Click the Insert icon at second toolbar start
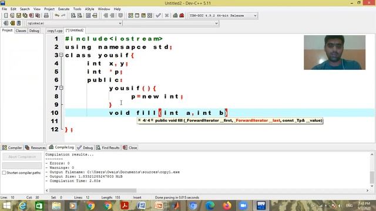This screenshot has width=376, height=211. click(x=6, y=23)
